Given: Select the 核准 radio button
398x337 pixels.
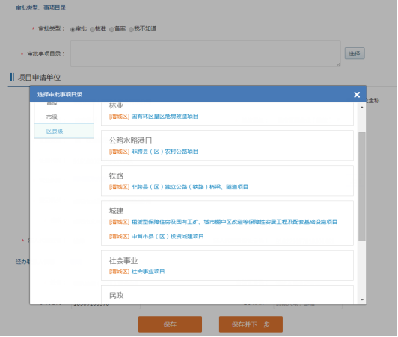Looking at the screenshot, I should point(92,29).
